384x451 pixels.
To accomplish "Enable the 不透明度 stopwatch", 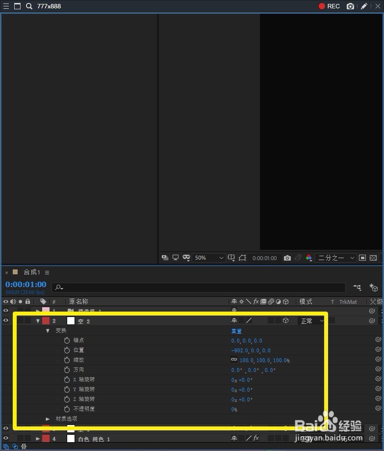I will (67, 409).
